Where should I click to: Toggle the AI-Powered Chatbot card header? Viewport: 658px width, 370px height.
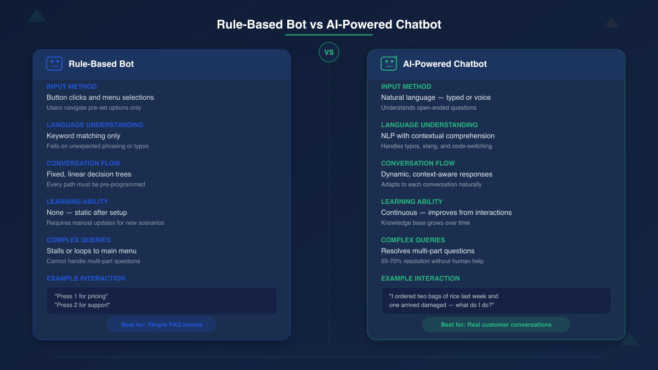pos(496,63)
